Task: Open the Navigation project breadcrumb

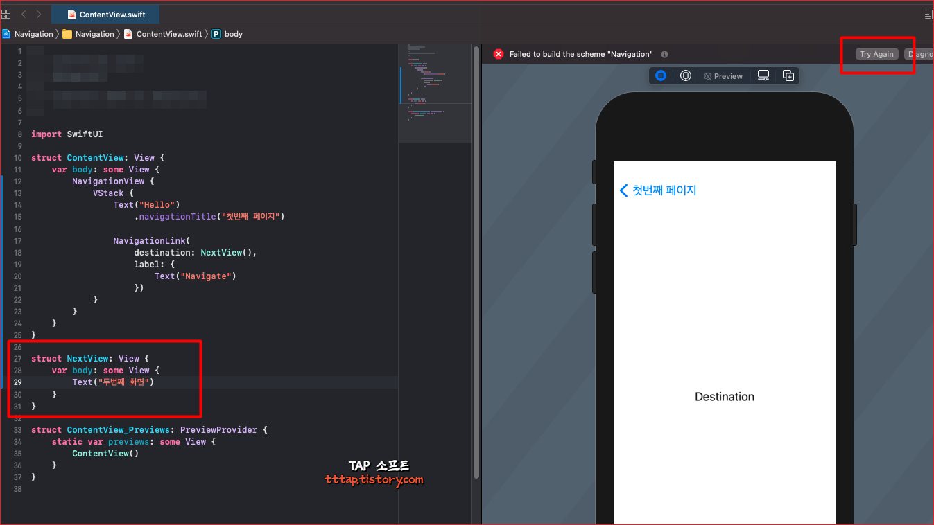Action: [28, 34]
